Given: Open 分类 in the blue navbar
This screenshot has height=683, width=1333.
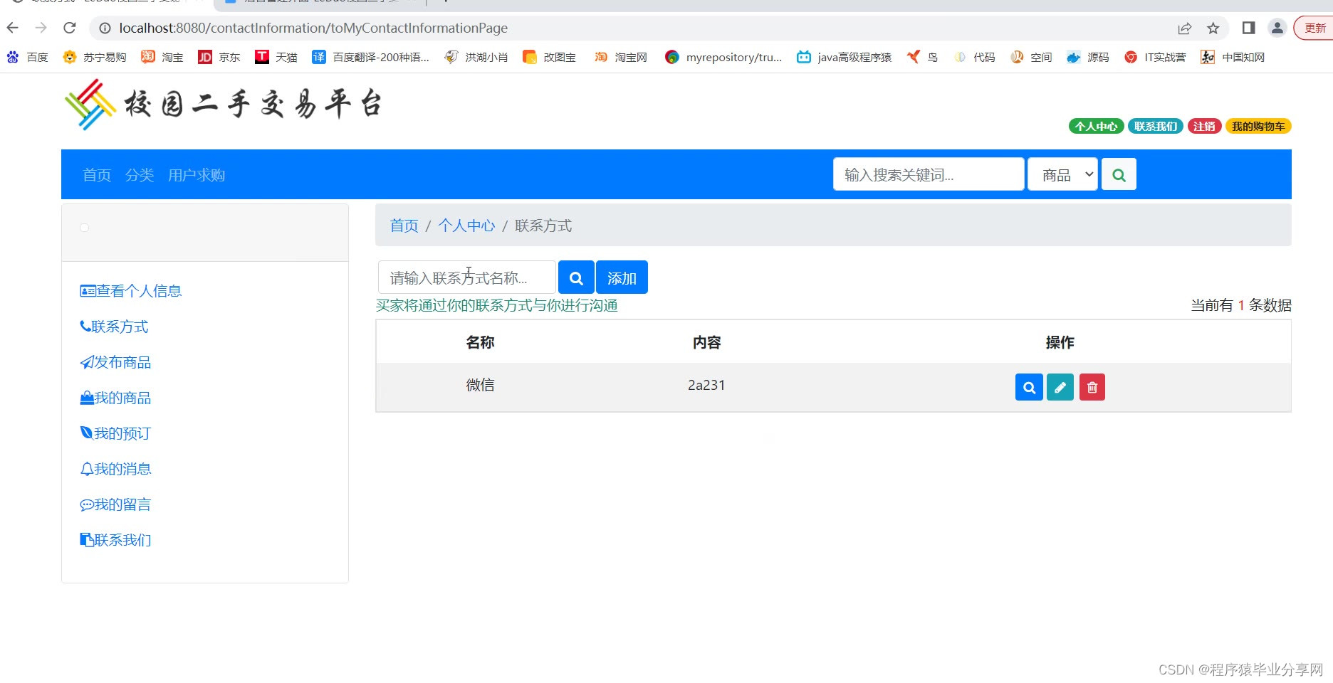Looking at the screenshot, I should tap(140, 175).
